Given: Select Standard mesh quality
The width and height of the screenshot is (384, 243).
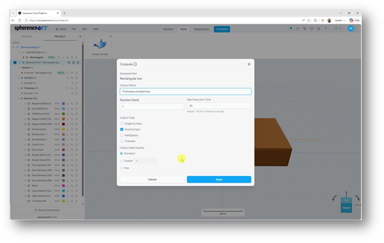Looking at the screenshot, I should click(122, 153).
